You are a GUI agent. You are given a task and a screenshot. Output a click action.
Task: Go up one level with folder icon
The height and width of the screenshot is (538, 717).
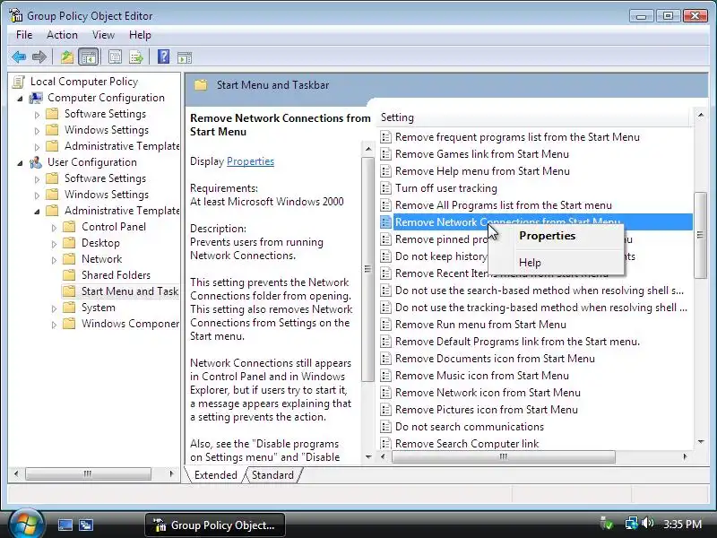click(x=66, y=57)
